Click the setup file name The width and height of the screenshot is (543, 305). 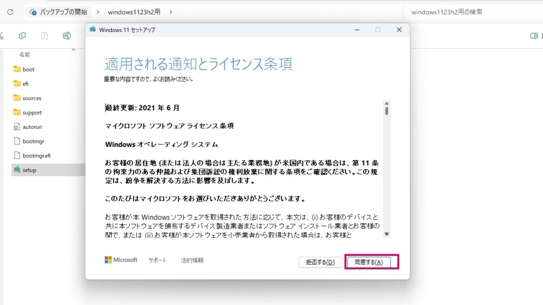click(x=30, y=170)
